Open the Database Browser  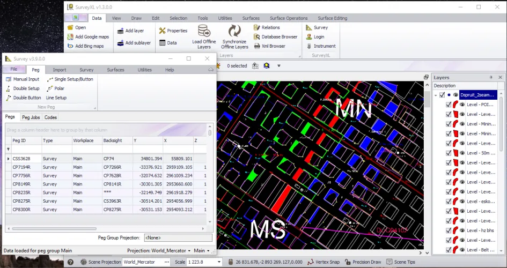tap(275, 37)
